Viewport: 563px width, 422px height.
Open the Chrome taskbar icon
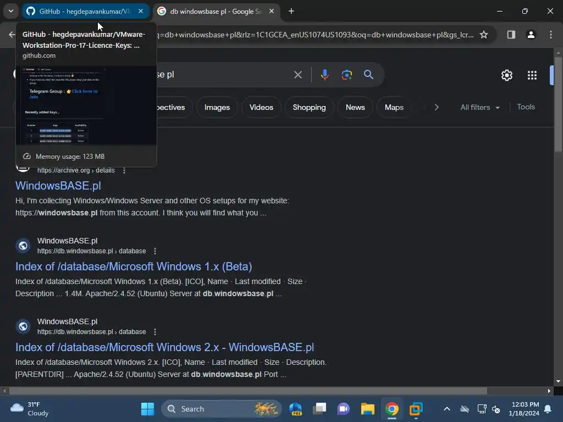pos(391,409)
